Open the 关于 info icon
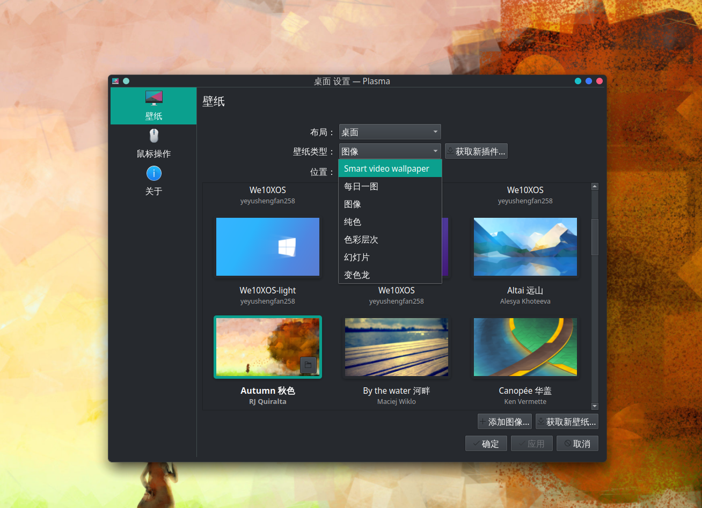 click(153, 173)
